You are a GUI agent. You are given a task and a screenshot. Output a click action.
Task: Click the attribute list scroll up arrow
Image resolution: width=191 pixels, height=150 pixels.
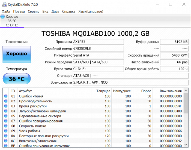click(x=186, y=90)
